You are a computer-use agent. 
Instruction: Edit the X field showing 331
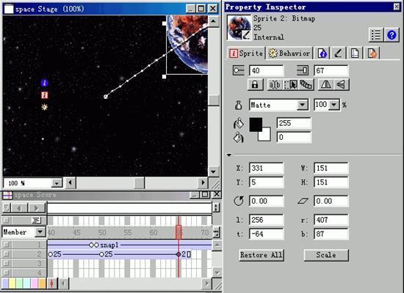tap(266, 168)
